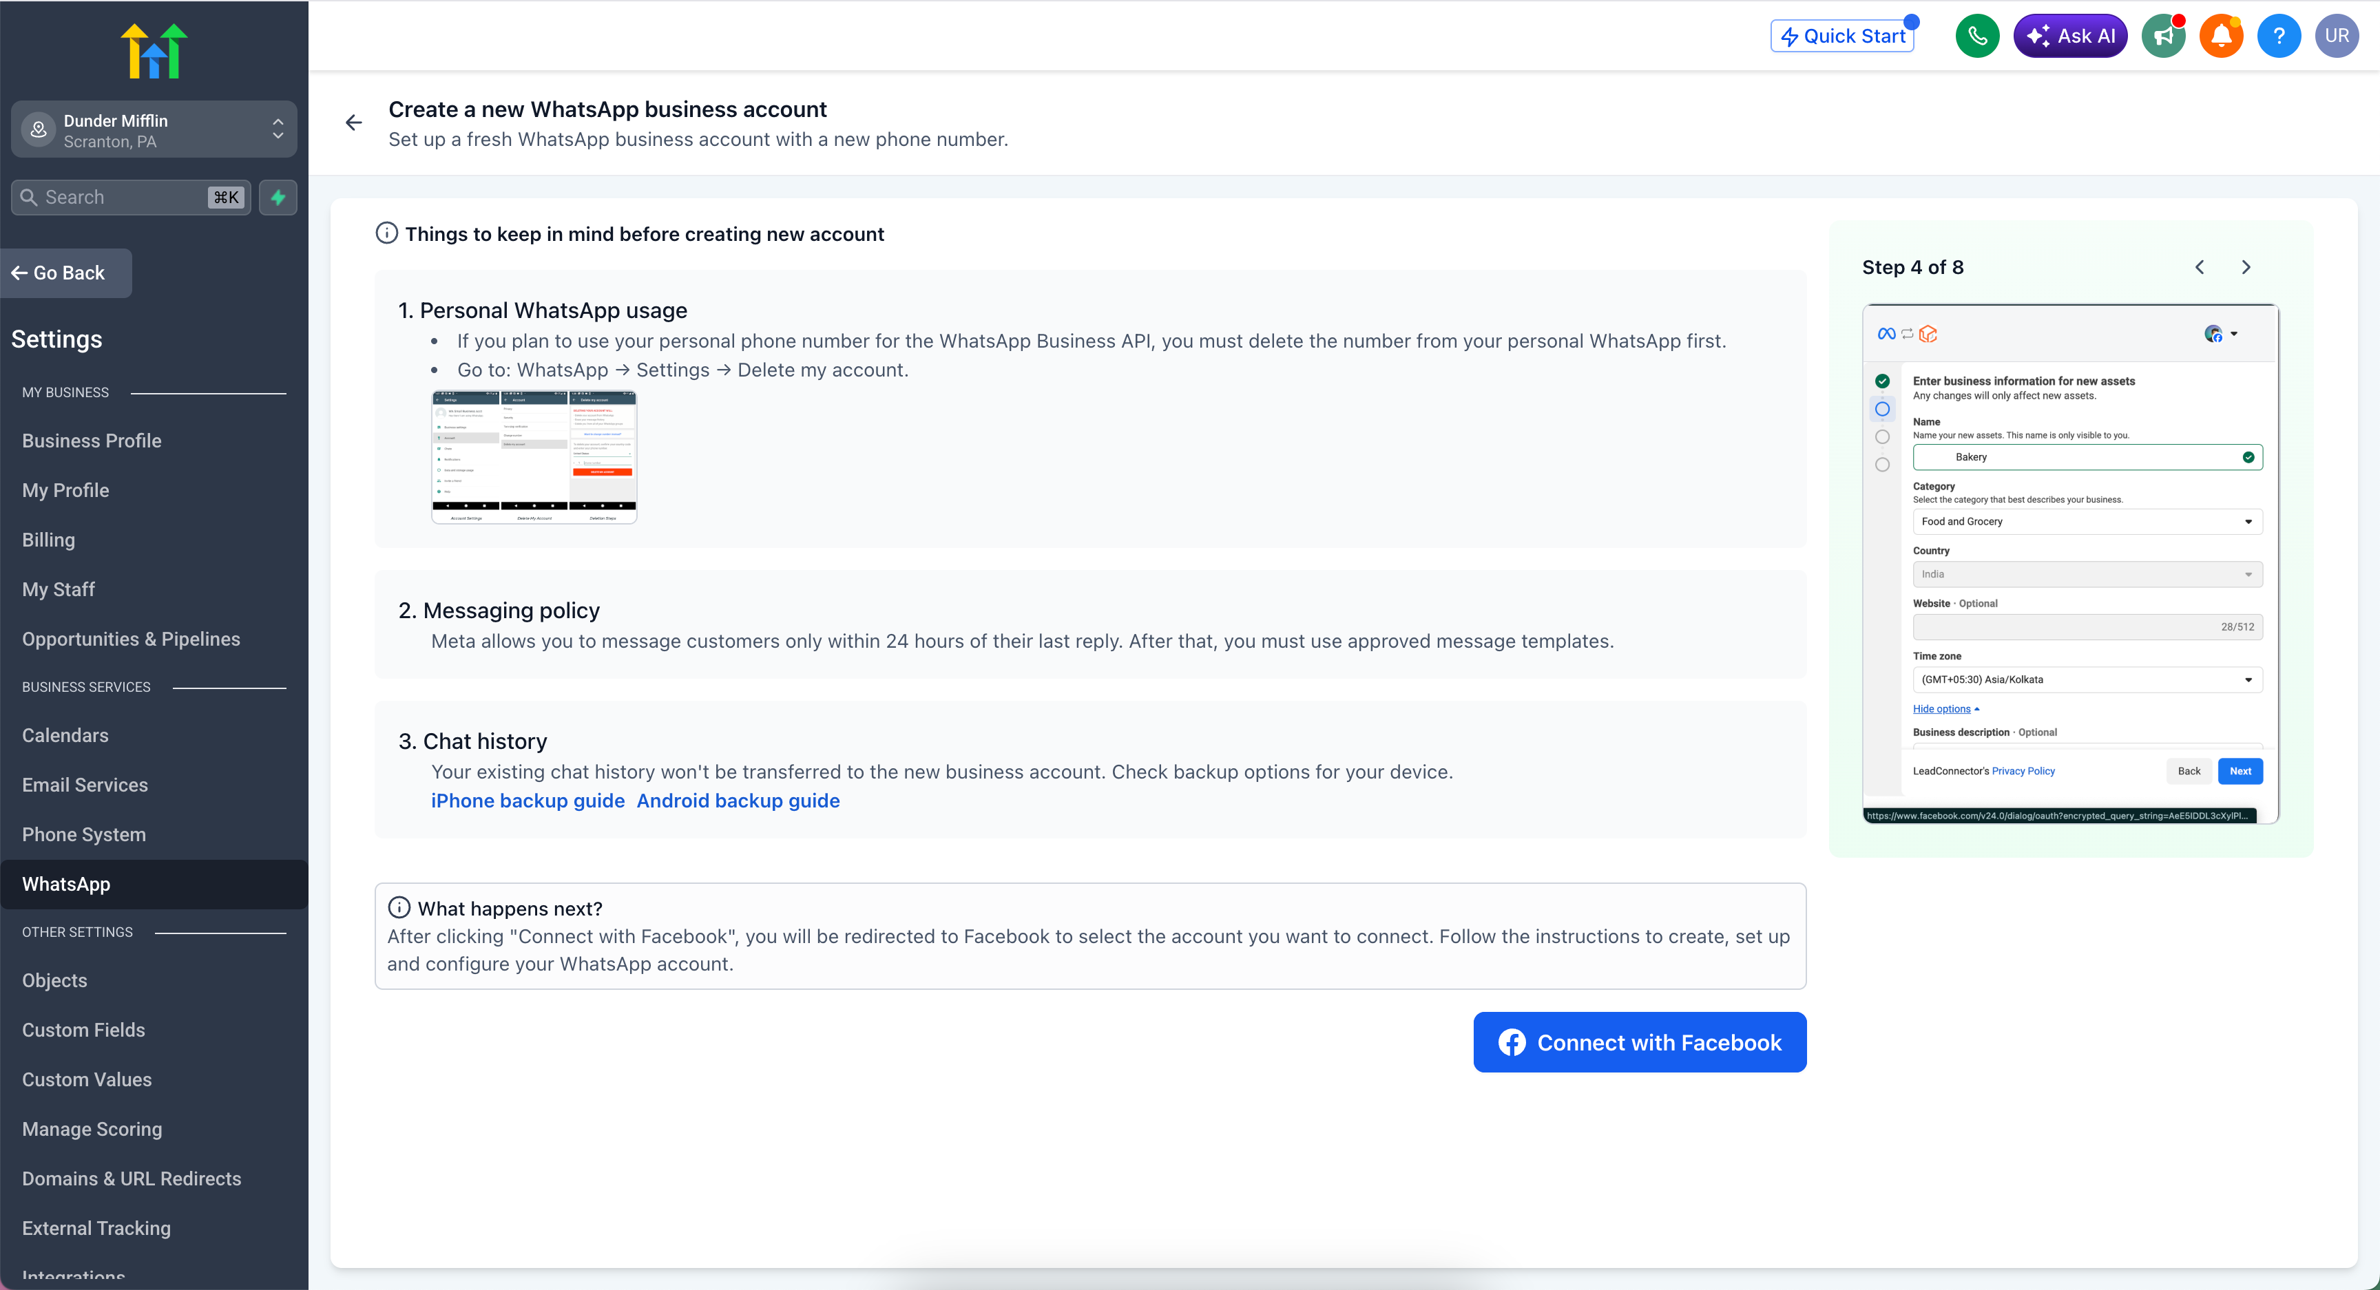Open Business Profile in settings sidebar
2380x1290 pixels.
point(92,441)
